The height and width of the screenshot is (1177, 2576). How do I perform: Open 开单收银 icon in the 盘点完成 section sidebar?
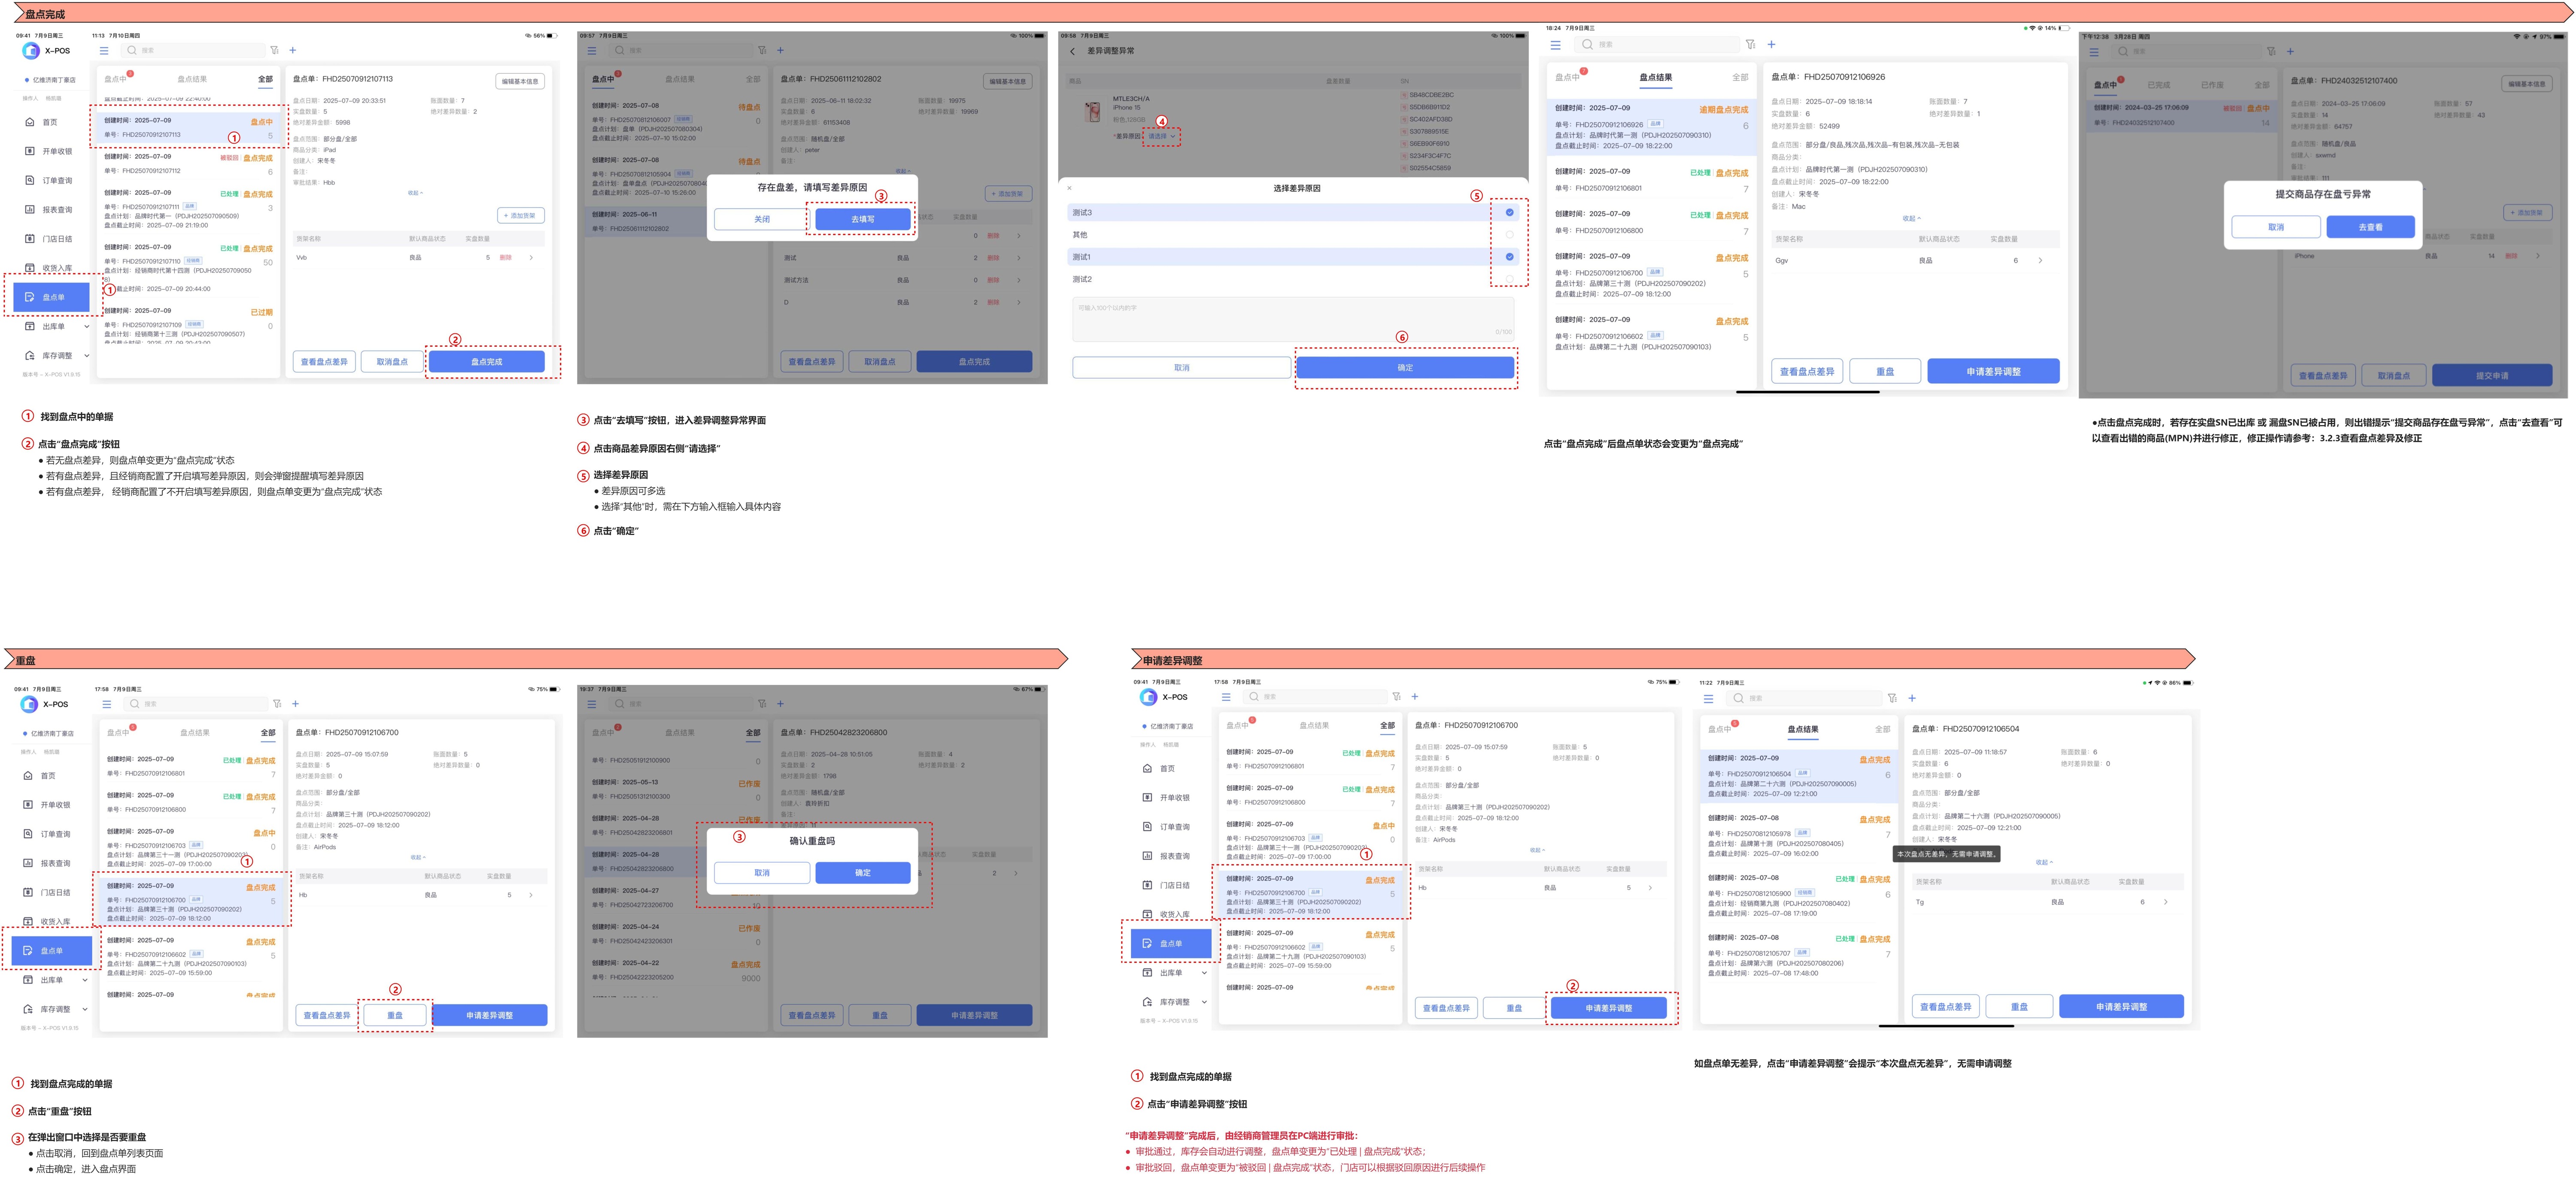(x=30, y=151)
